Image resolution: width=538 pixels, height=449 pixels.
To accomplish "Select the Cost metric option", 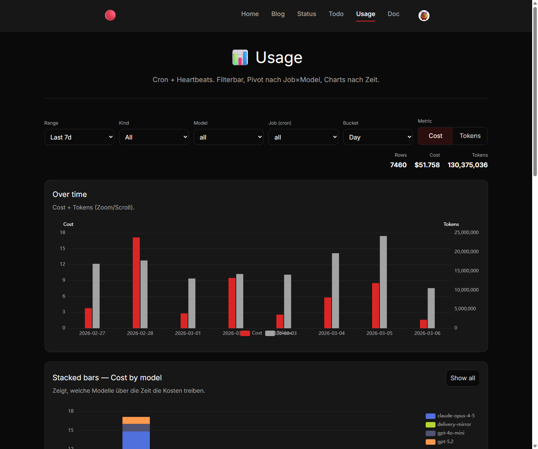I will (435, 136).
